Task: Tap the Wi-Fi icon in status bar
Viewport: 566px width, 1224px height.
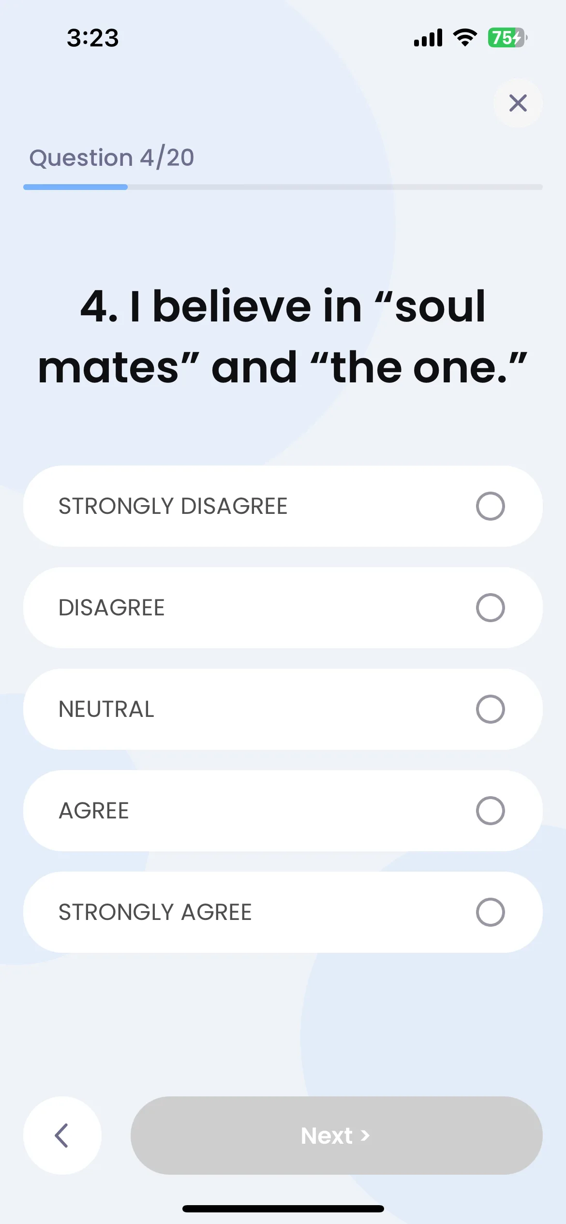Action: click(x=465, y=38)
